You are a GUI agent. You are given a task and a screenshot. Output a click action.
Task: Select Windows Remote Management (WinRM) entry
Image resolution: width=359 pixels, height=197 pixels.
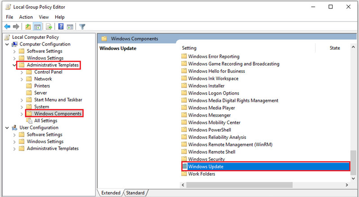click(230, 145)
